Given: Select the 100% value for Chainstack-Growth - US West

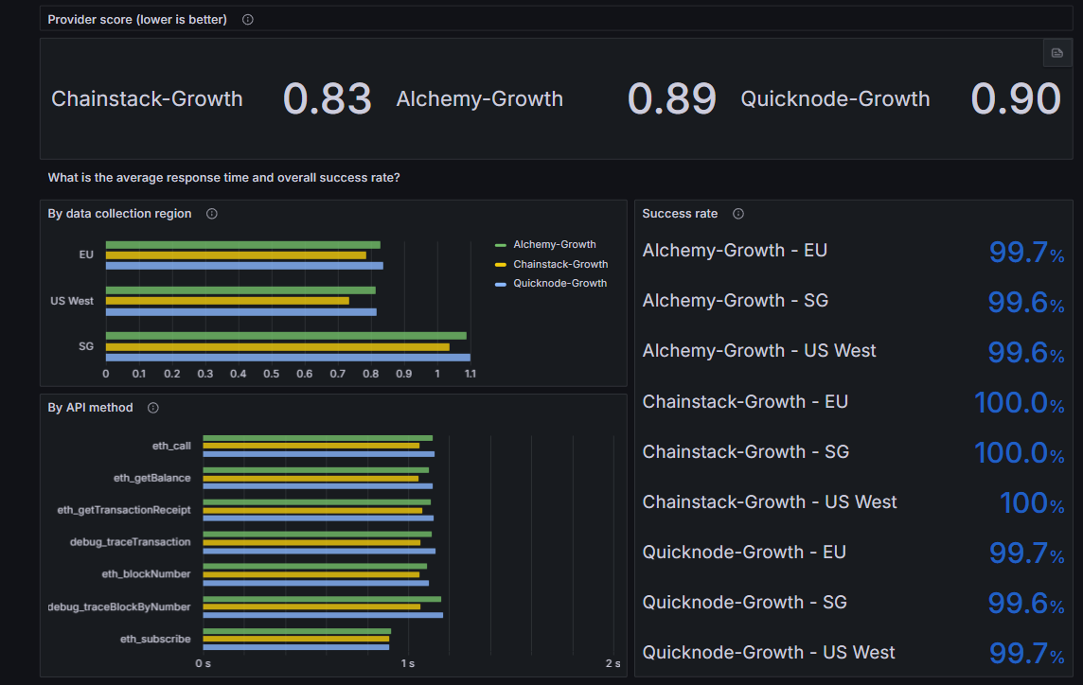Looking at the screenshot, I should click(1032, 503).
